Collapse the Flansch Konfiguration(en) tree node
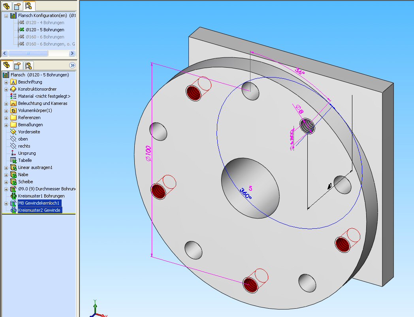Image resolution: width=414 pixels, height=317 pixels. 6,16
